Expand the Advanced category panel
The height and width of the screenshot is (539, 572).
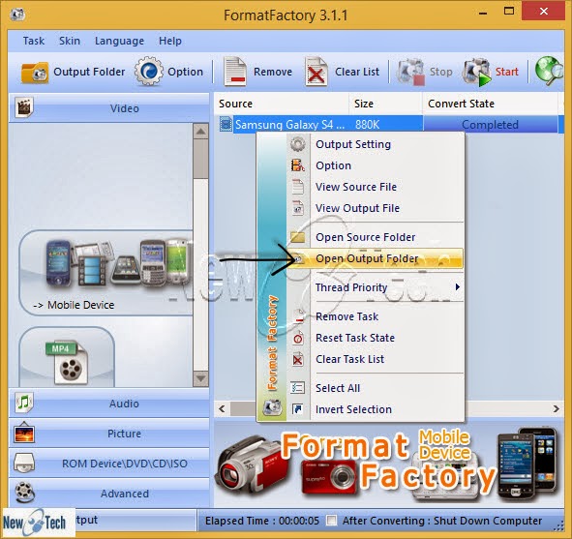pyautogui.click(x=108, y=494)
